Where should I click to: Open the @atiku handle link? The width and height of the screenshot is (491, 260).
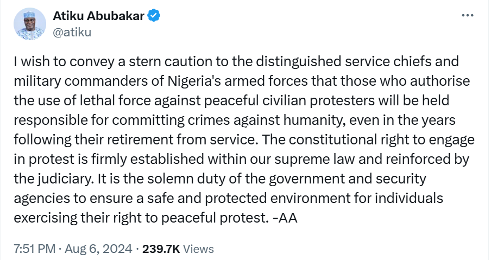(x=72, y=32)
